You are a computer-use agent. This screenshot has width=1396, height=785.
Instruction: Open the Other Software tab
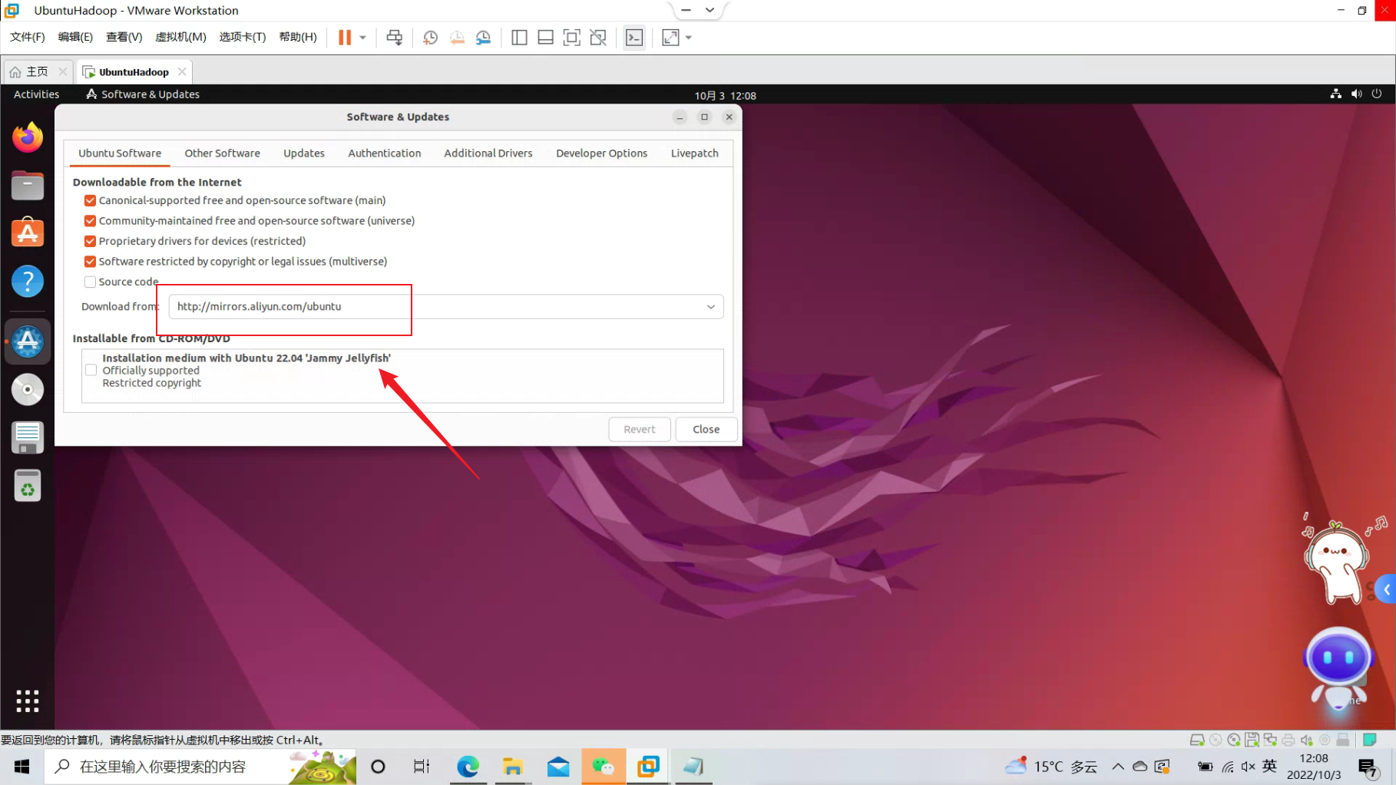coord(222,153)
